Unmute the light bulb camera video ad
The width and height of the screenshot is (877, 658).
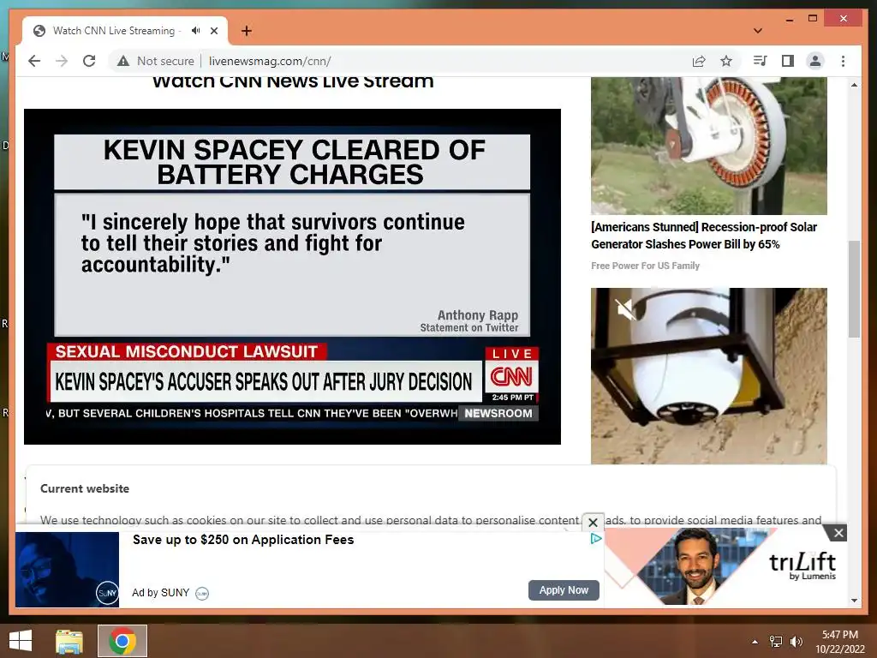pyautogui.click(x=624, y=308)
